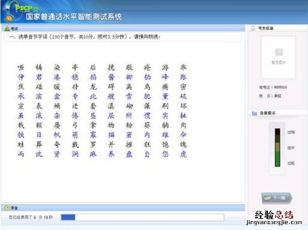308x230 pixels.
Task: Click the character 日
Action: click(39, 135)
